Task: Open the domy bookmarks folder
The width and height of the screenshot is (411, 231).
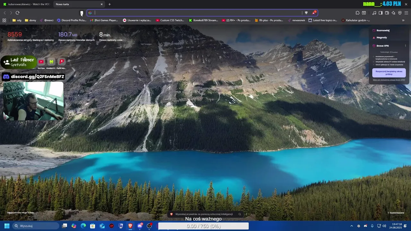Action: [x=31, y=20]
